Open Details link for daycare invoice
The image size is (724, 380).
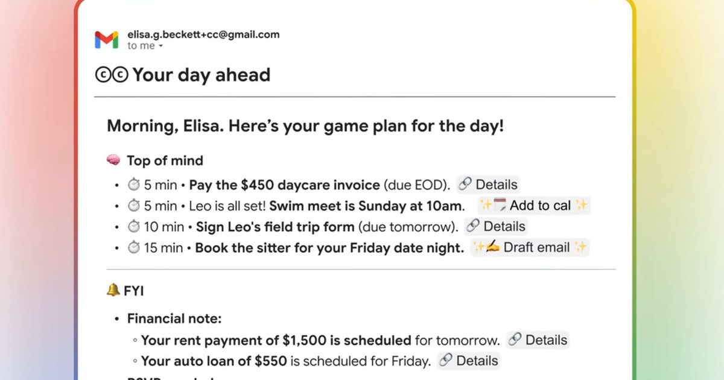tap(487, 185)
